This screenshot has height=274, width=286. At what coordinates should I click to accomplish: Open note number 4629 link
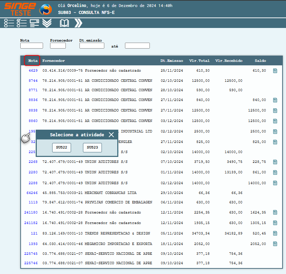tap(33, 71)
